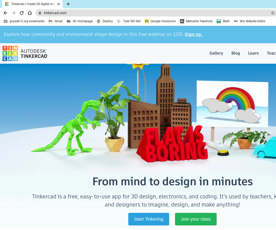The width and height of the screenshot is (276, 230).
Task: Open the Destiny bookmark
Action: click(105, 21)
